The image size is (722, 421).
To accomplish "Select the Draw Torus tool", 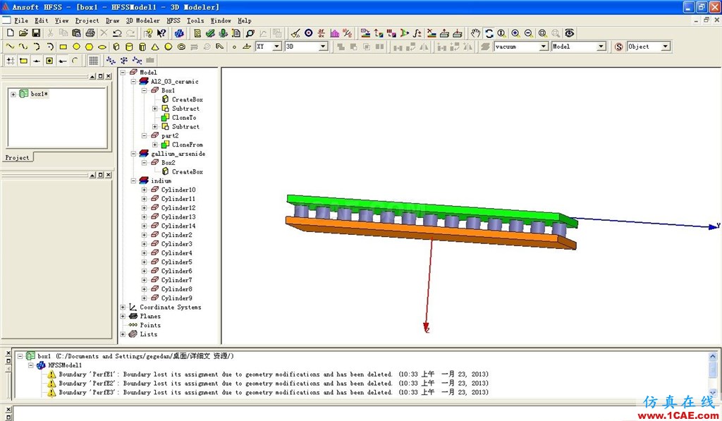I will coord(181,47).
